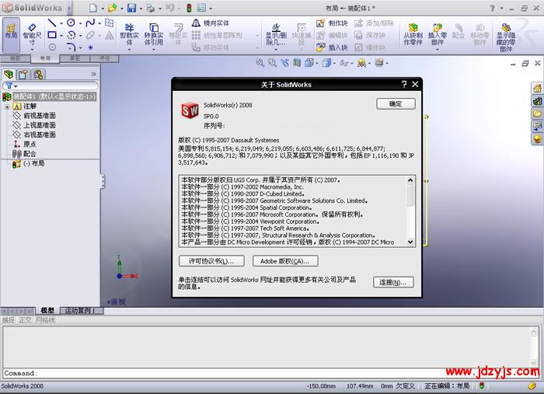This screenshot has height=394, width=544.
Task: Click the Zoom to Area magnifier icon
Action: (x=272, y=63)
